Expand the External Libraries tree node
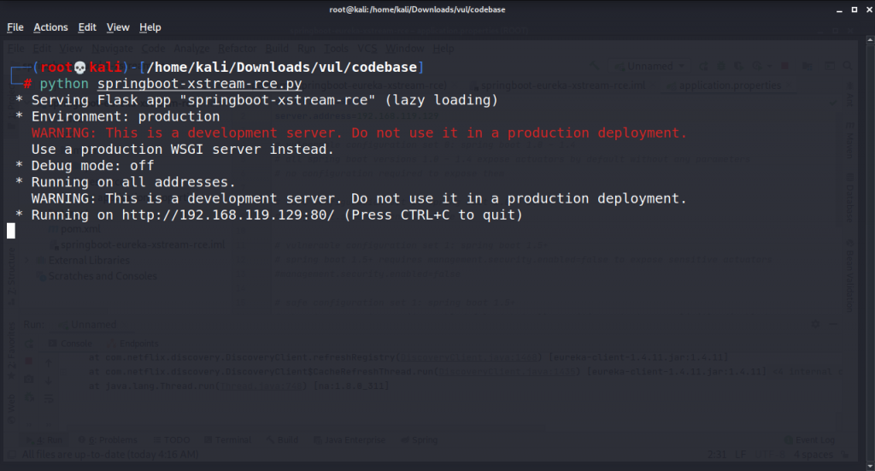This screenshot has width=875, height=471. [x=89, y=261]
